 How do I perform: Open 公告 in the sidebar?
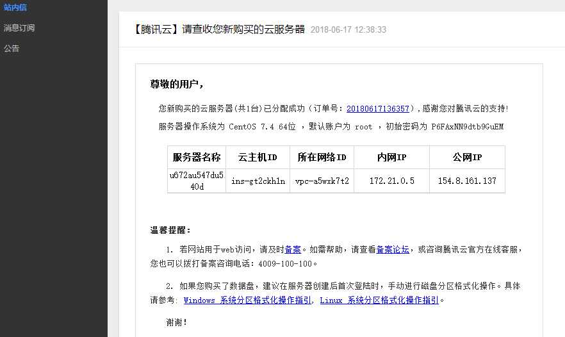click(12, 48)
